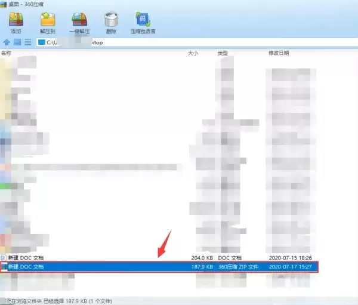The height and width of the screenshot is (305, 358).
Task: Sort by the 名称 column header
Action: (x=6, y=53)
